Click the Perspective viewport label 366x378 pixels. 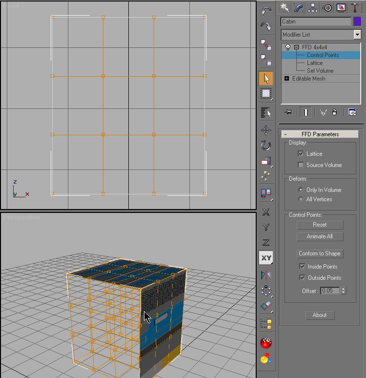click(x=21, y=218)
